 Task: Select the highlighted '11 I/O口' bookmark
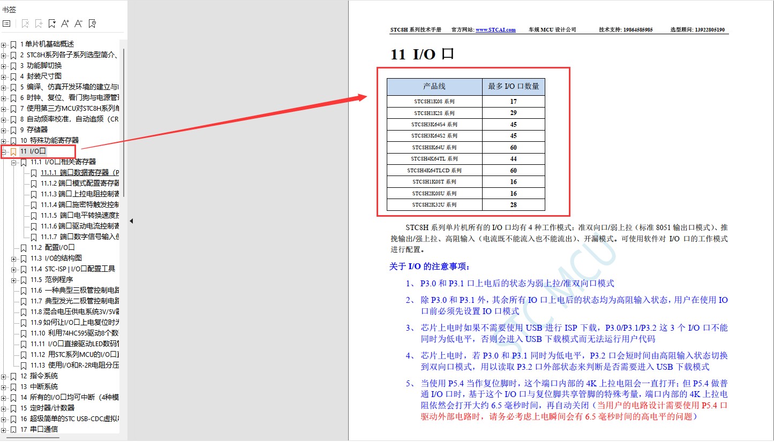[33, 151]
